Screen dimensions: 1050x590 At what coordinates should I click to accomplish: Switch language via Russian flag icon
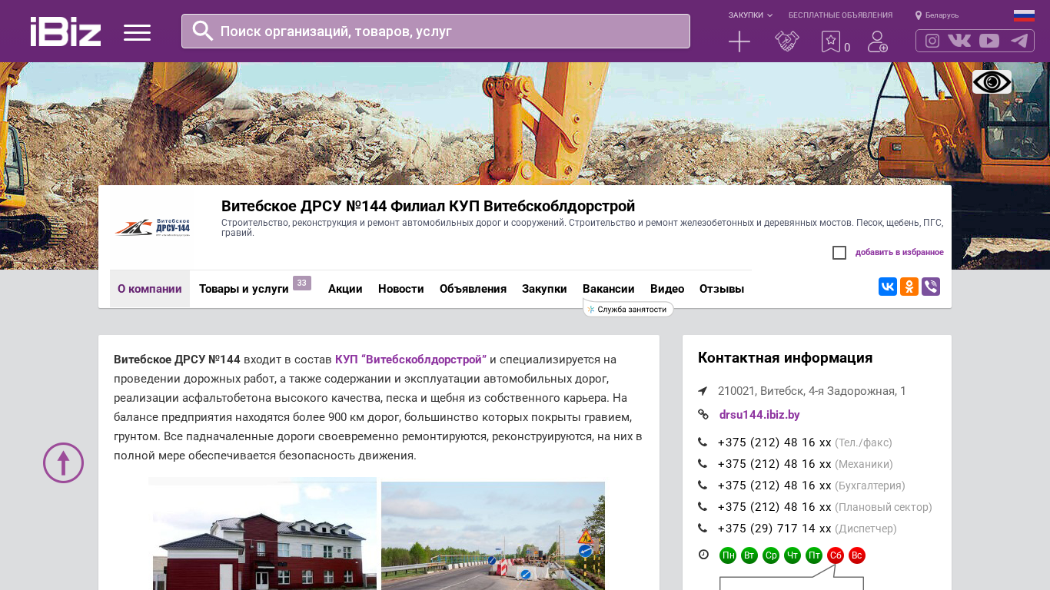tap(1024, 15)
